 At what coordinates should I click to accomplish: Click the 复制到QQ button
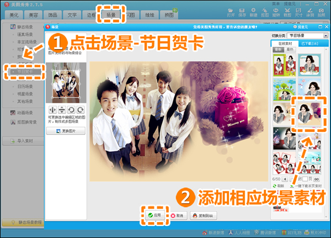[x=203, y=215]
